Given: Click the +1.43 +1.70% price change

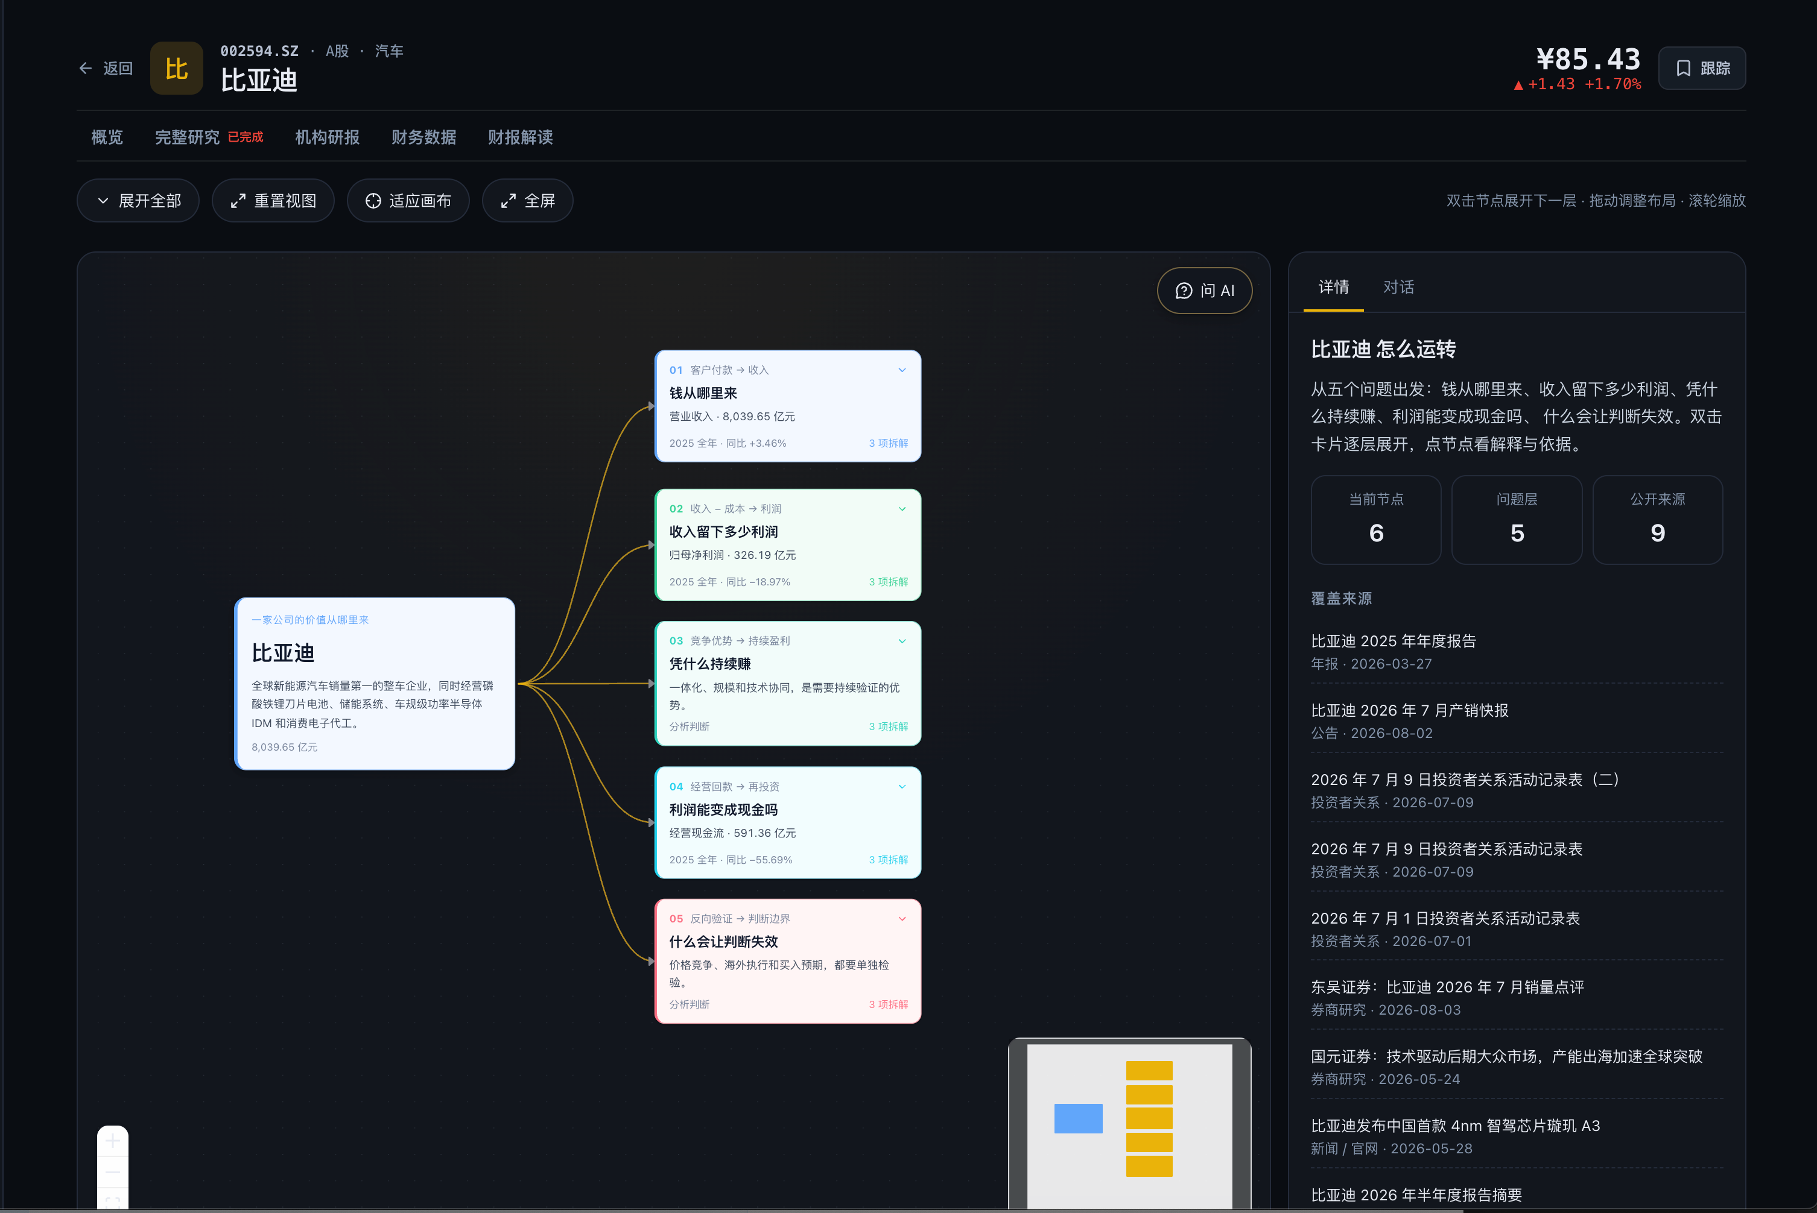Looking at the screenshot, I should click(1577, 84).
